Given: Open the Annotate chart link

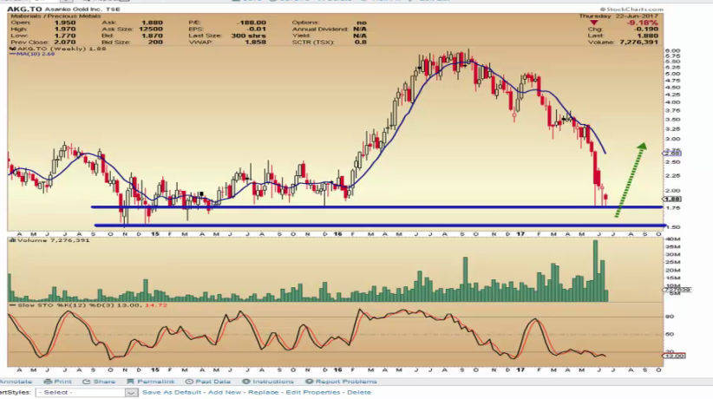Looking at the screenshot, I should (x=16, y=382).
